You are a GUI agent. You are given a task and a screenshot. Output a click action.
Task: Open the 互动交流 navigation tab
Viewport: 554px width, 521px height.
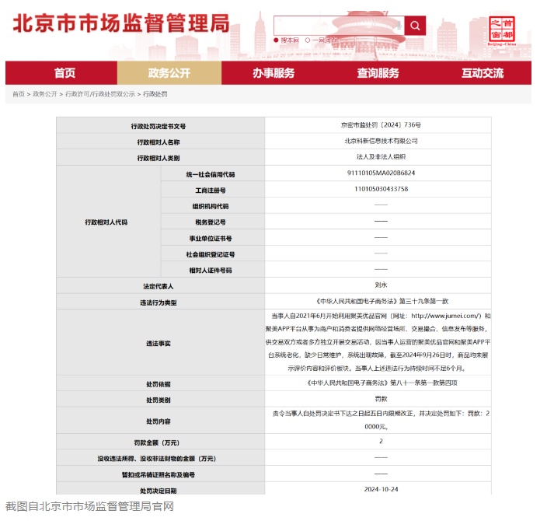click(483, 73)
